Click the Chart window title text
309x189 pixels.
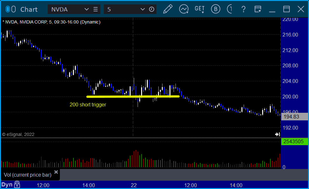click(29, 10)
